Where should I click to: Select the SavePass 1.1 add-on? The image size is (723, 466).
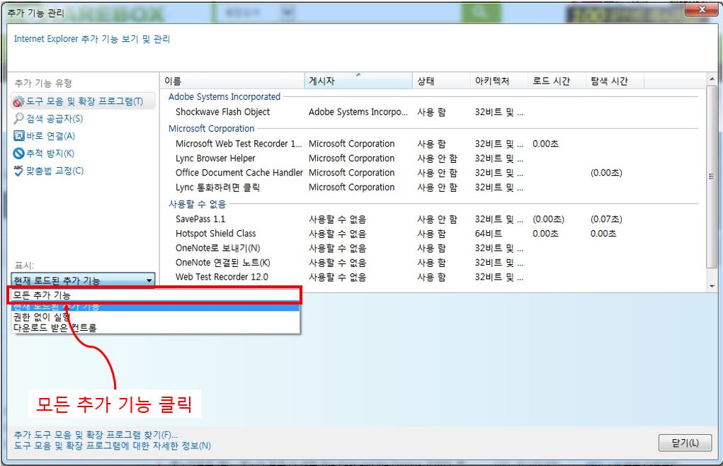tap(200, 220)
